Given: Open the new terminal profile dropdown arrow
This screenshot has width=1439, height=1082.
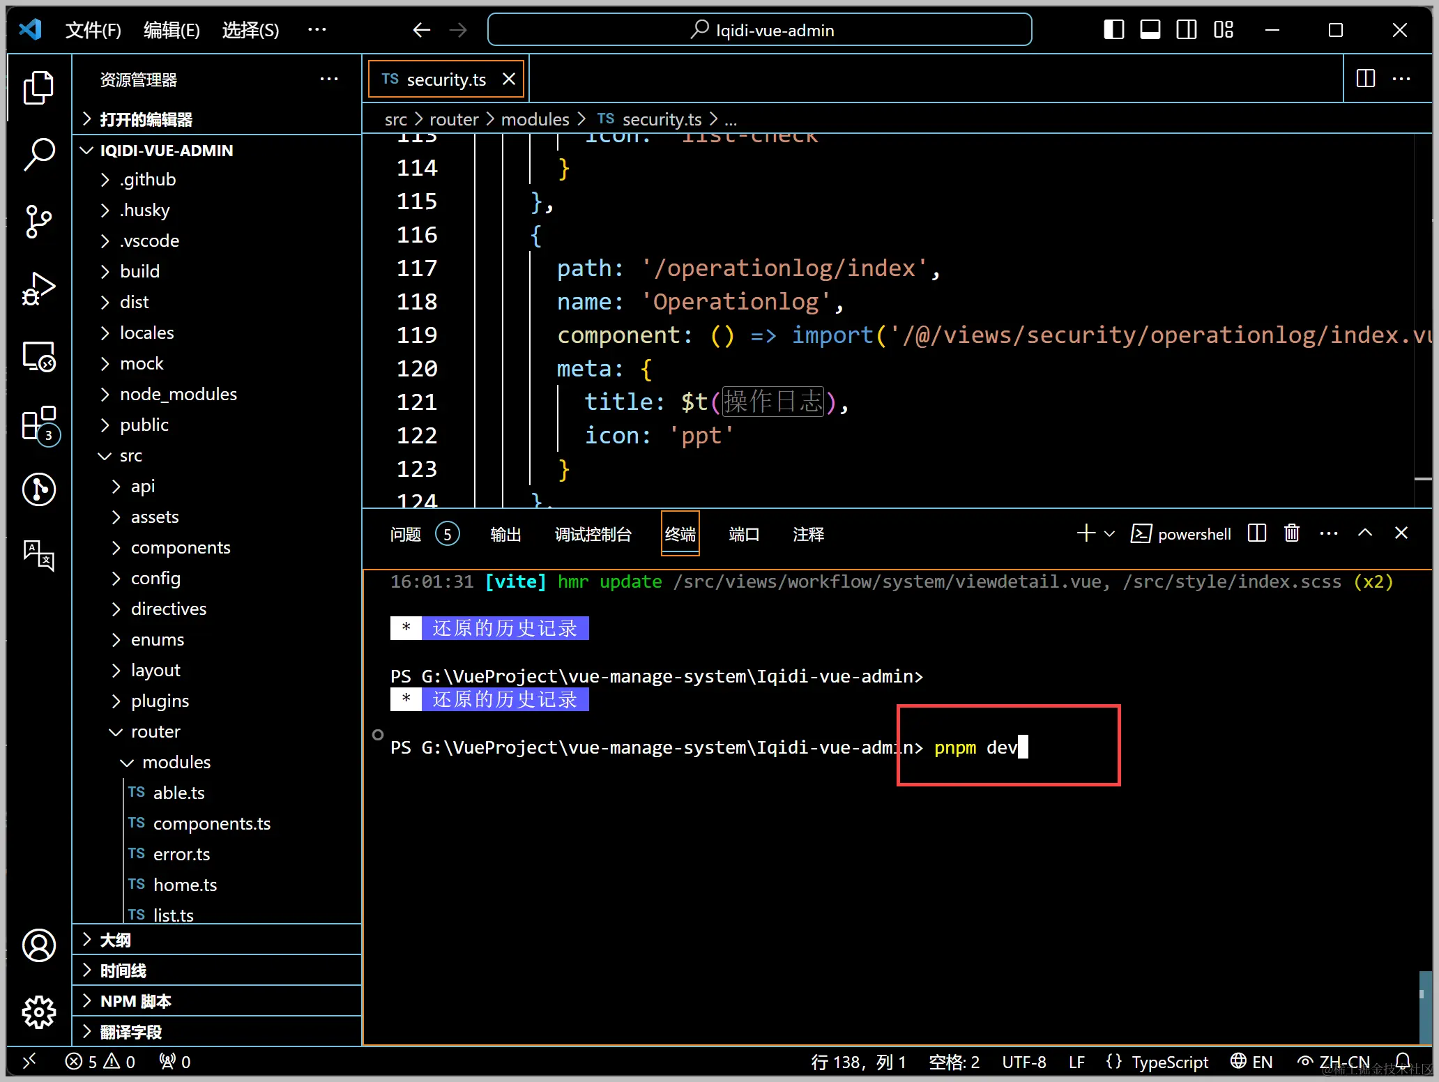Looking at the screenshot, I should (1110, 534).
